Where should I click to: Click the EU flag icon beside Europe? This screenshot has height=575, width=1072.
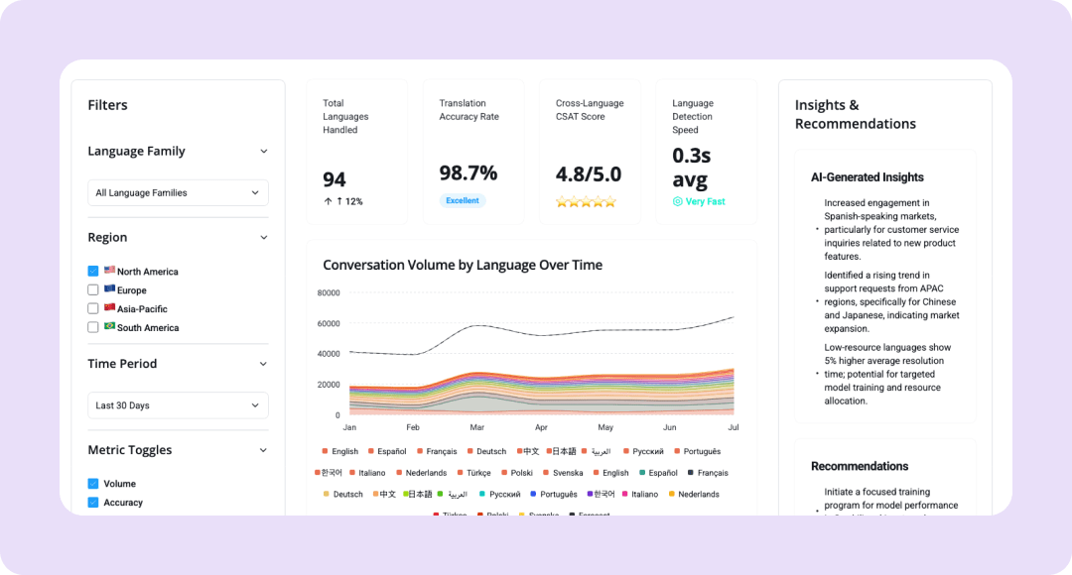pos(109,289)
